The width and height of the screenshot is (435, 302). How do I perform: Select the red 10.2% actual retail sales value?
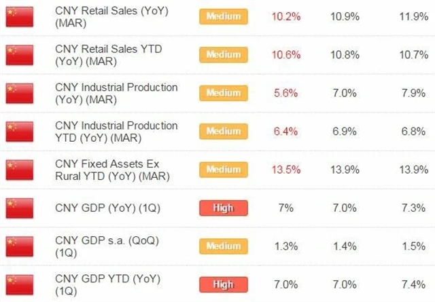[x=286, y=16]
